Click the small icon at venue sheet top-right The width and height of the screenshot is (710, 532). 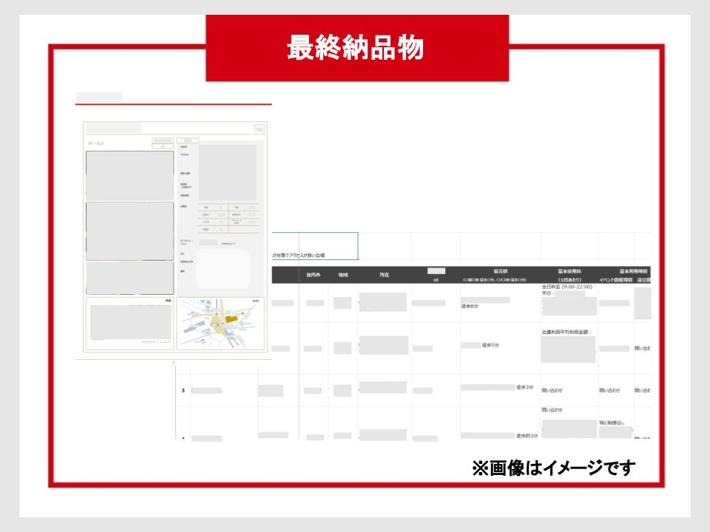(260, 129)
